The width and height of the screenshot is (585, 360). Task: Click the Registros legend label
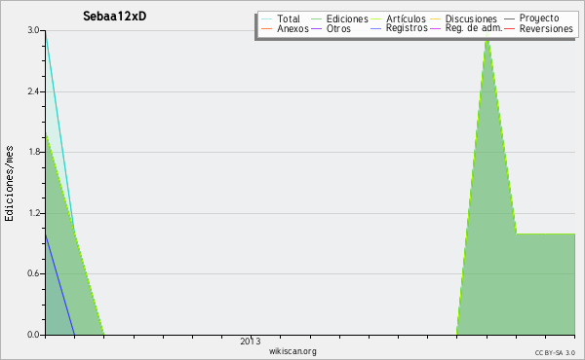[407, 28]
